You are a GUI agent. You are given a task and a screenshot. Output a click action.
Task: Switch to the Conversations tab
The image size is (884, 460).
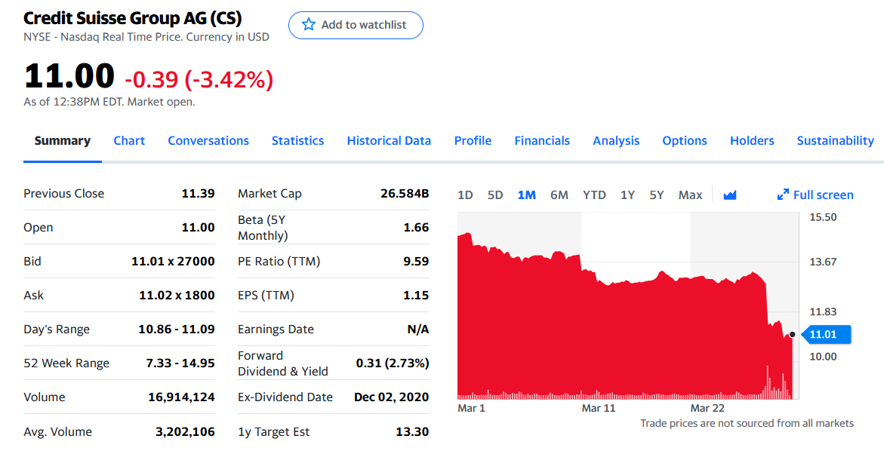pyautogui.click(x=208, y=141)
